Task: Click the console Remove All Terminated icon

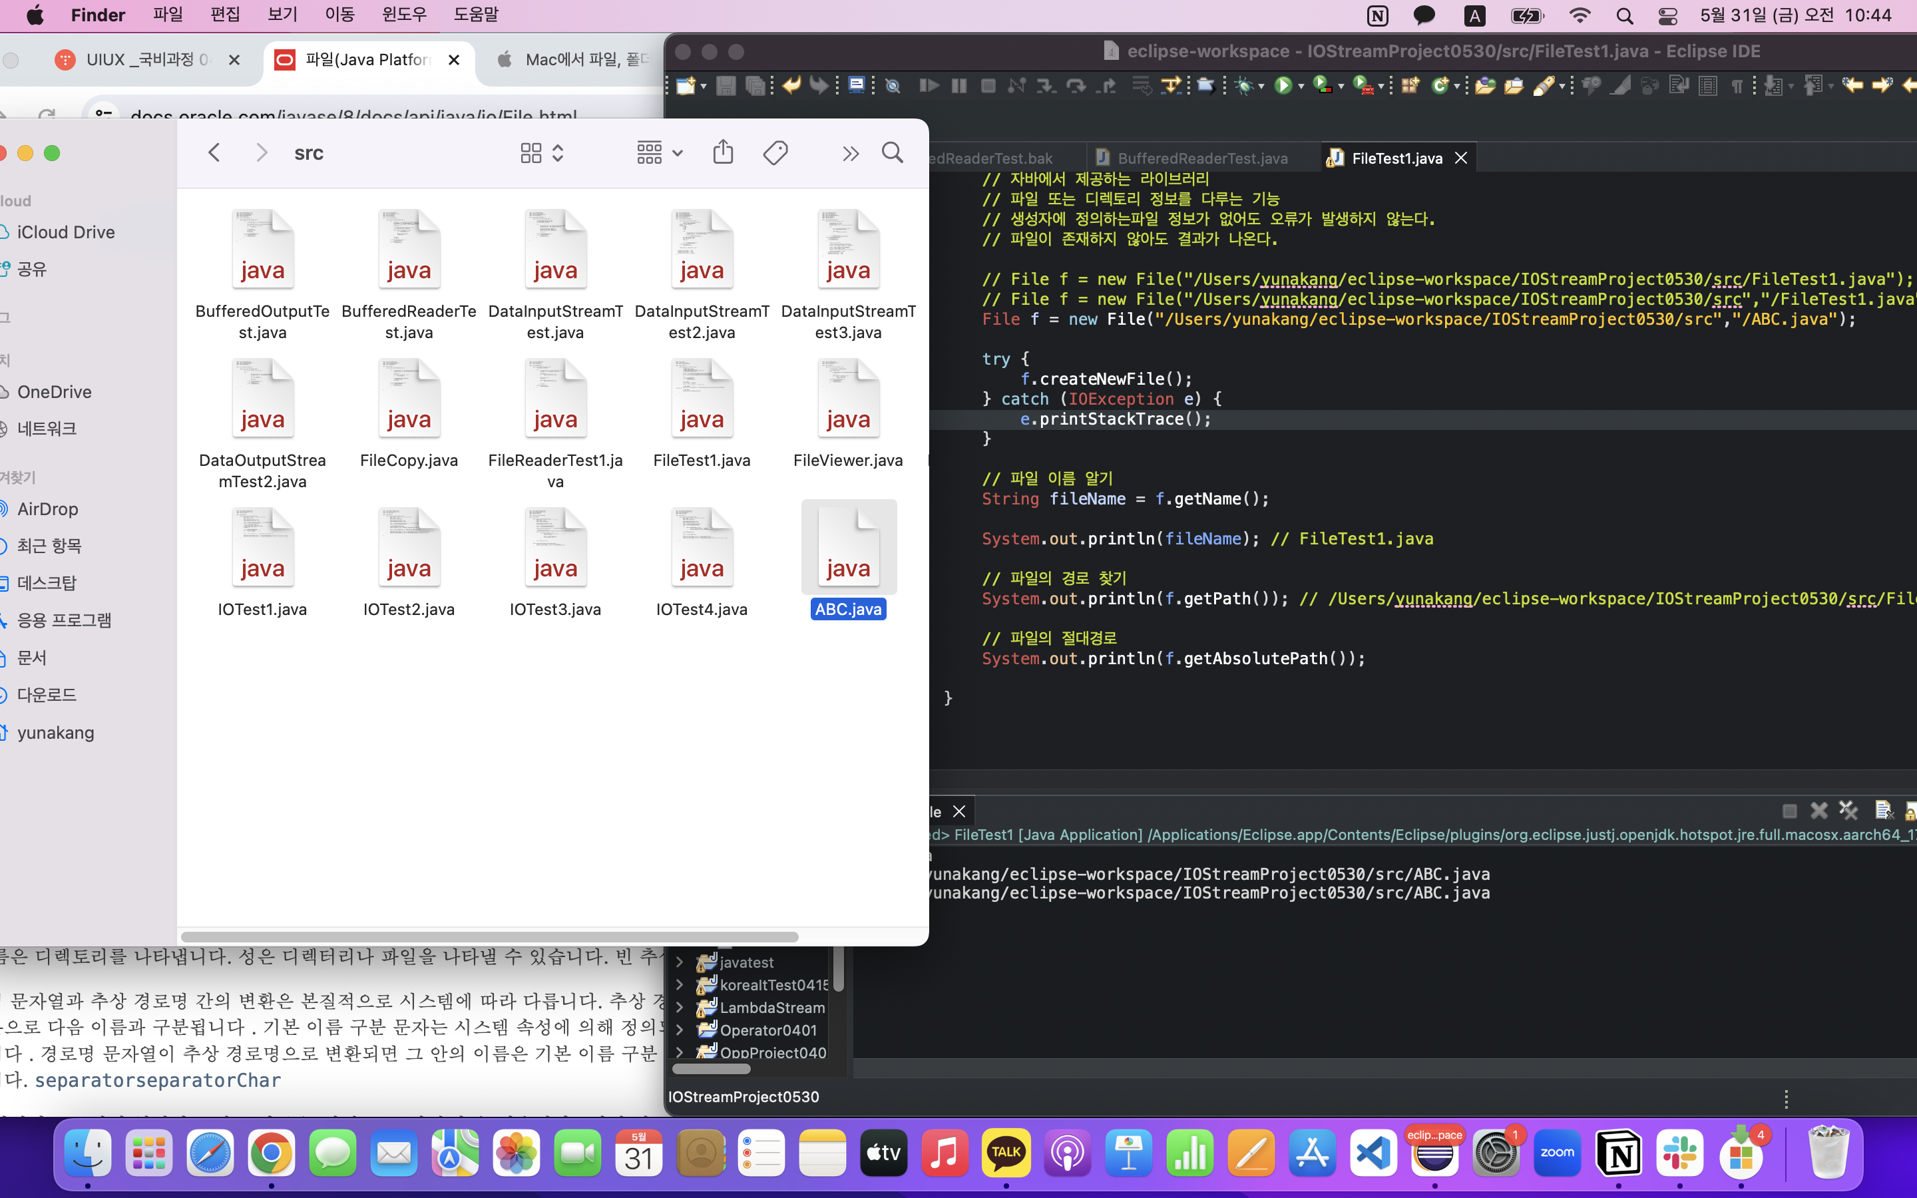Action: pyautogui.click(x=1848, y=811)
